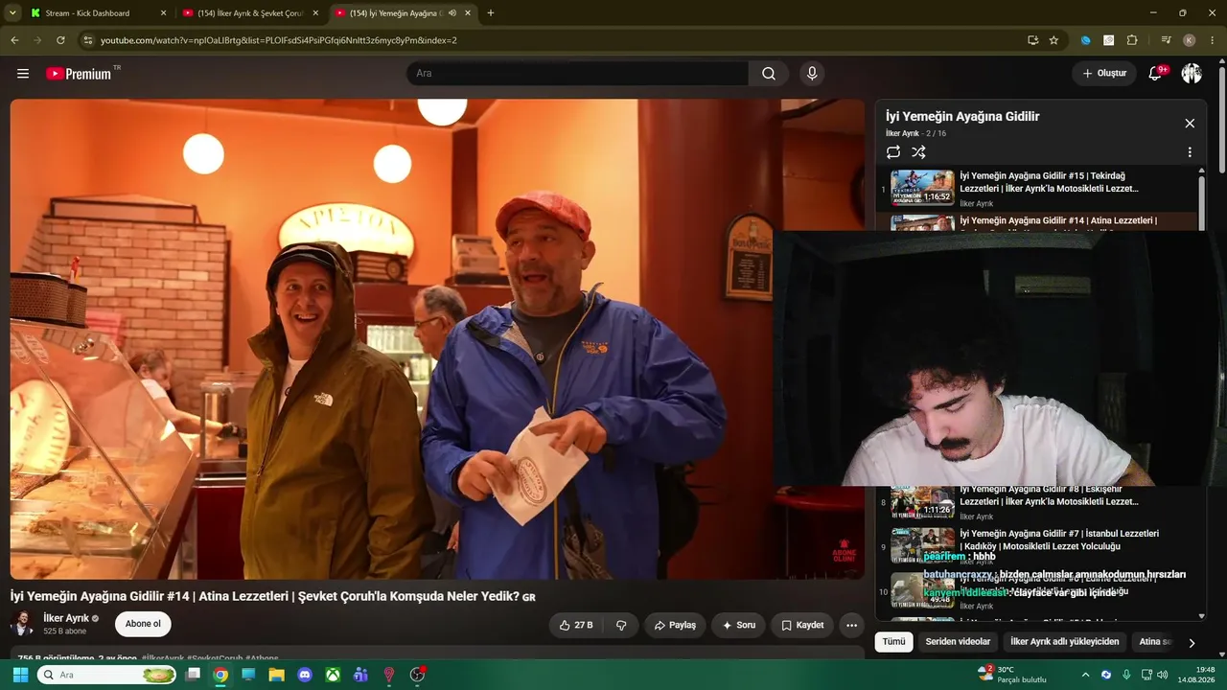The width and height of the screenshot is (1227, 690).
Task: Toggle playlist loop
Action: [893, 152]
